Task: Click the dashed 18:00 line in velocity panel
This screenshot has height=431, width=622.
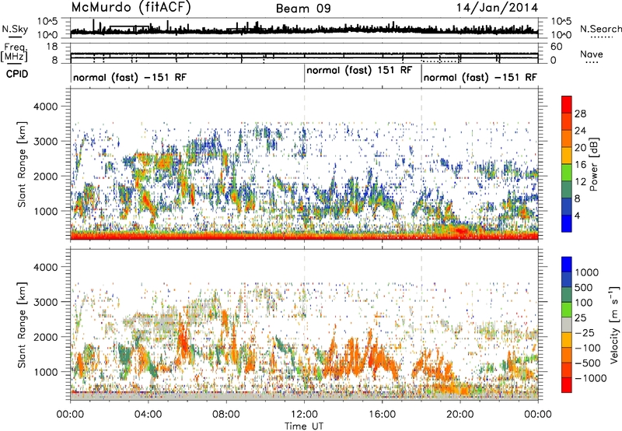Action: pyautogui.click(x=421, y=324)
